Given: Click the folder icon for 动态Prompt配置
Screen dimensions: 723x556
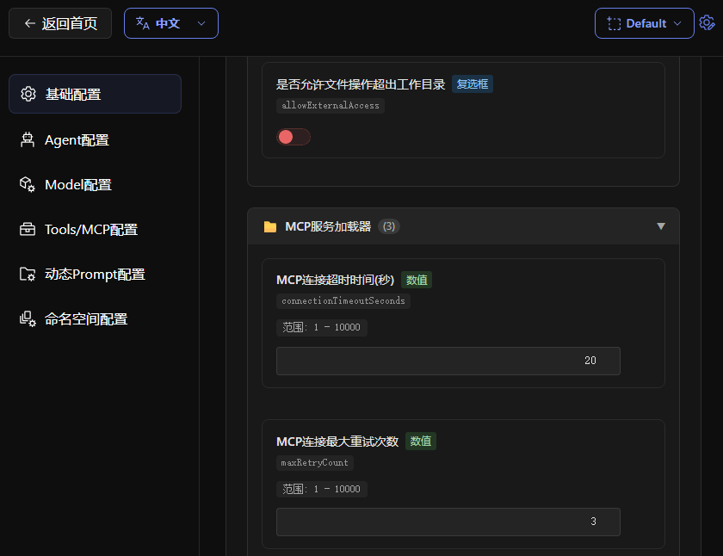Looking at the screenshot, I should click(x=28, y=274).
